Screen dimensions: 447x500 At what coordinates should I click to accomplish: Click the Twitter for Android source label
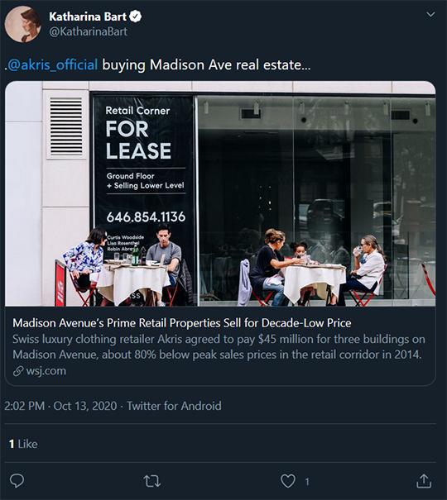pyautogui.click(x=174, y=406)
